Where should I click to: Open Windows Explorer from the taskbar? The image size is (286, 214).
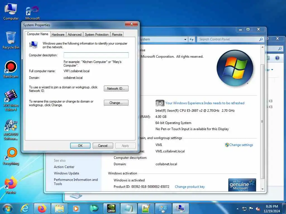[x=59, y=208]
